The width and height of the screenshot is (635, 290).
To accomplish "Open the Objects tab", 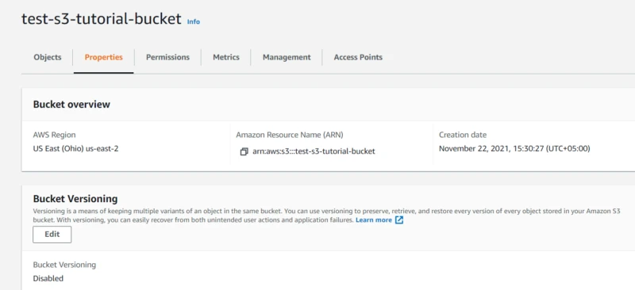I will (48, 57).
